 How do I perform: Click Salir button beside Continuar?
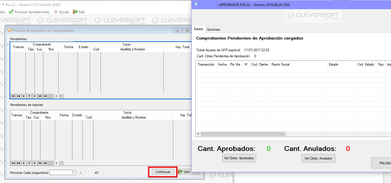[x=186, y=172]
